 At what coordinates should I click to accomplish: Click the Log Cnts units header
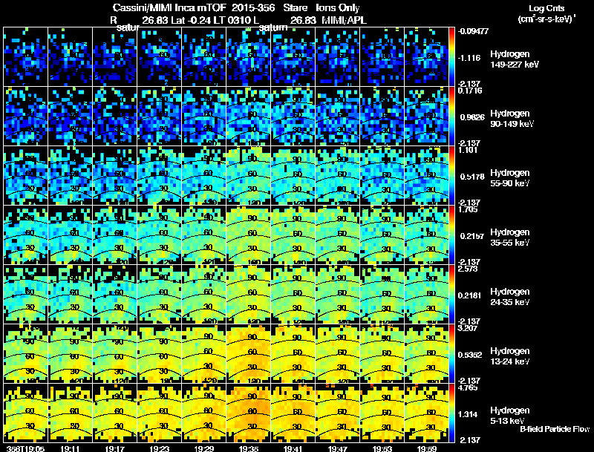click(546, 13)
